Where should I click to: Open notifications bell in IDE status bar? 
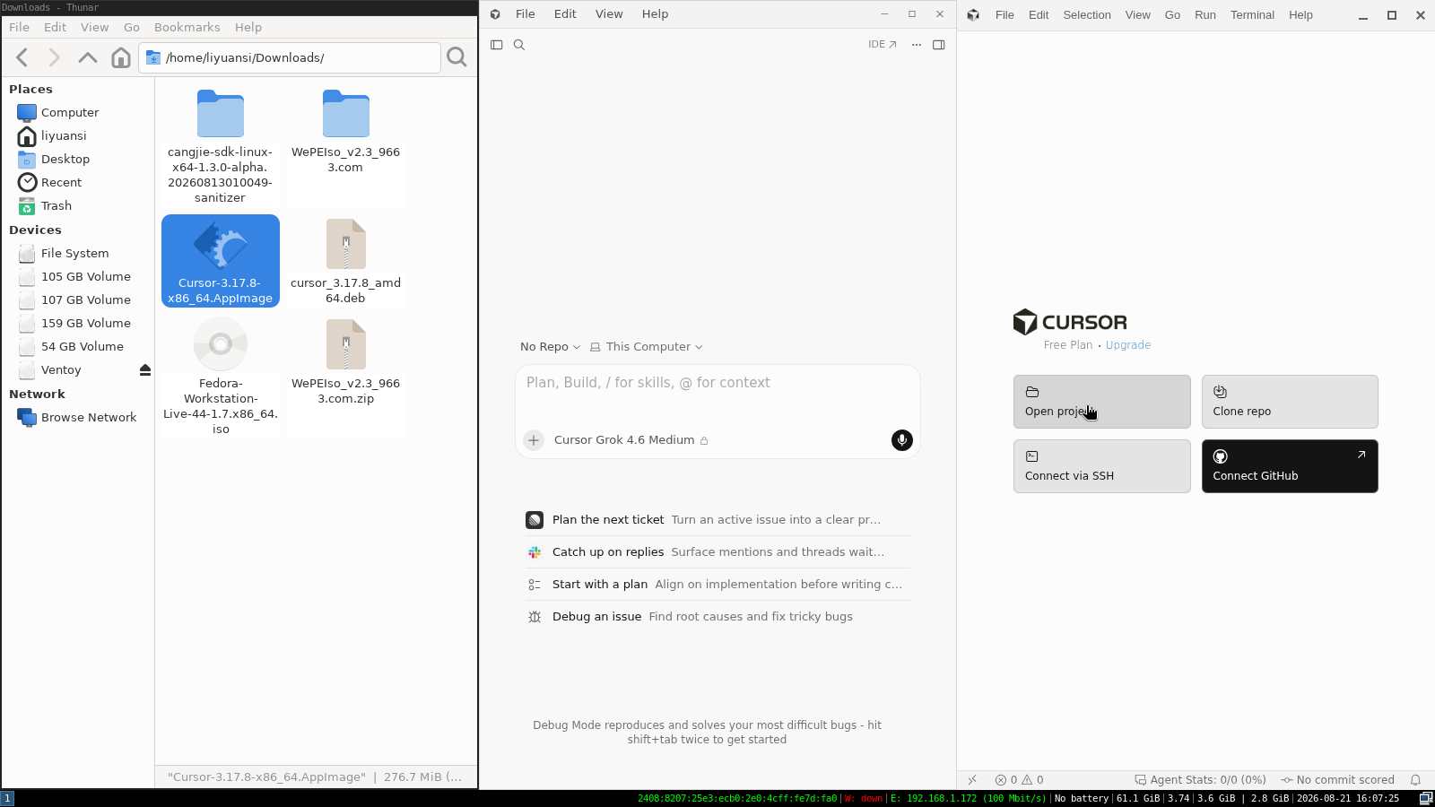coord(1415,780)
